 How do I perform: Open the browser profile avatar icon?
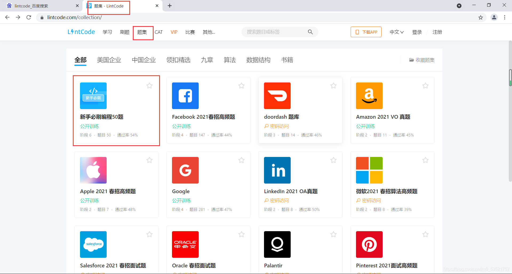pos(494,18)
